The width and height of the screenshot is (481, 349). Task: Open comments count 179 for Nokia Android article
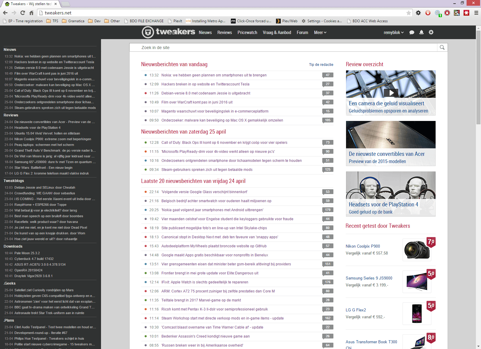pos(328,210)
